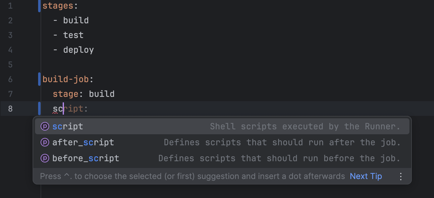The height and width of the screenshot is (198, 434).
Task: Open the completion popup options kebab menu
Action: [x=400, y=176]
